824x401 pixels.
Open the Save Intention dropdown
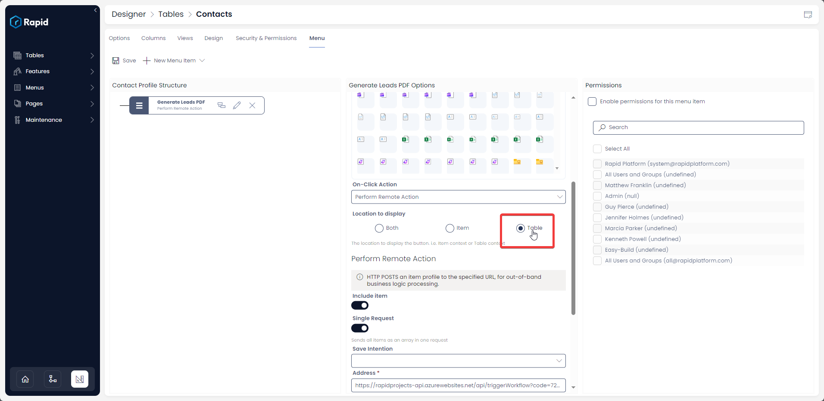click(458, 361)
